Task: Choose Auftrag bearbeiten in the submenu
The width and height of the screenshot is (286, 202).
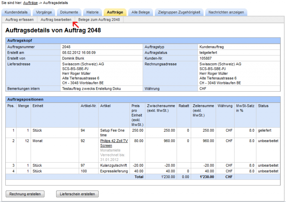Action: [56, 20]
